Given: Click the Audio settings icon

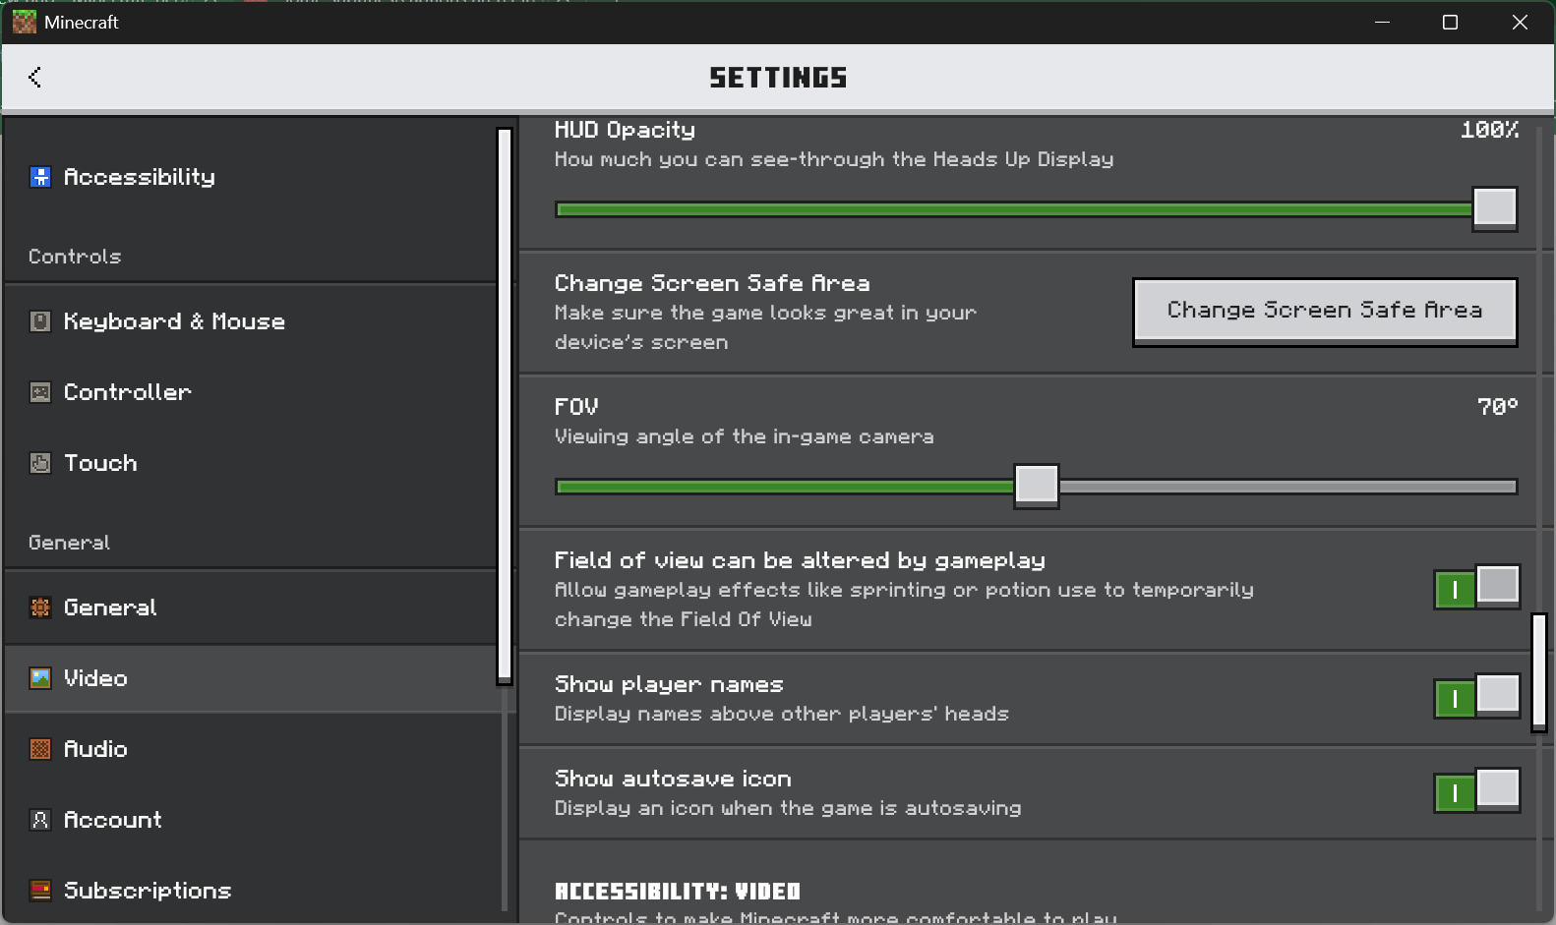Looking at the screenshot, I should pos(40,749).
